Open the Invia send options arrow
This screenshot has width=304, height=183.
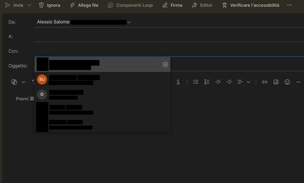(x=29, y=5)
